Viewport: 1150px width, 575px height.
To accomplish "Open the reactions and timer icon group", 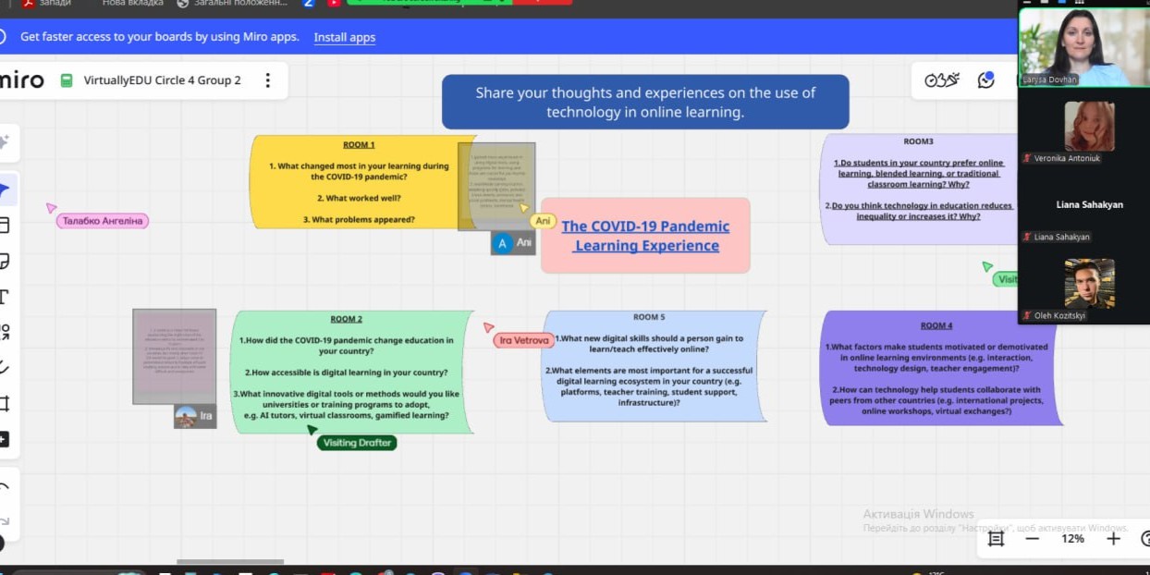I will [x=942, y=80].
